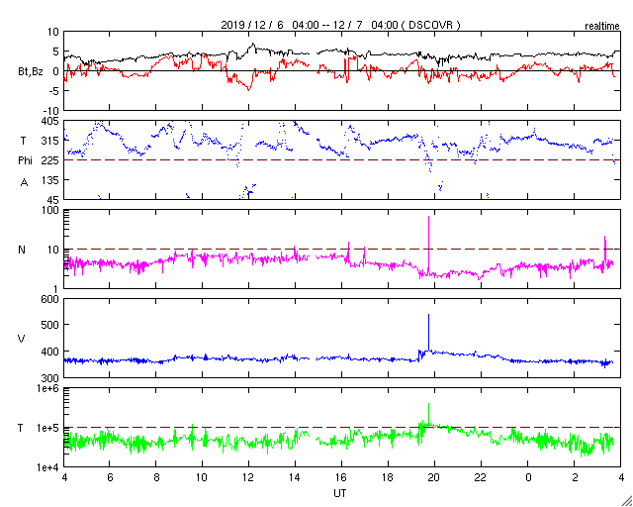The image size is (633, 507).
Task: Click the "UT" x-axis label
Action: tap(339, 492)
